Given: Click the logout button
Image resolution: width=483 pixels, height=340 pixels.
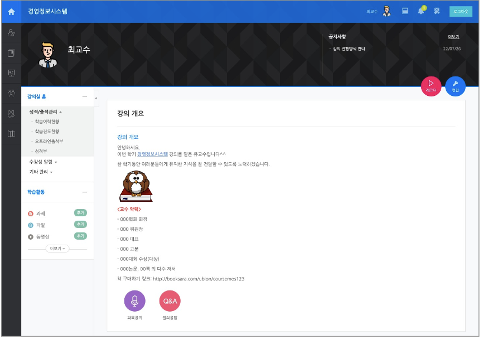Looking at the screenshot, I should 461,11.
